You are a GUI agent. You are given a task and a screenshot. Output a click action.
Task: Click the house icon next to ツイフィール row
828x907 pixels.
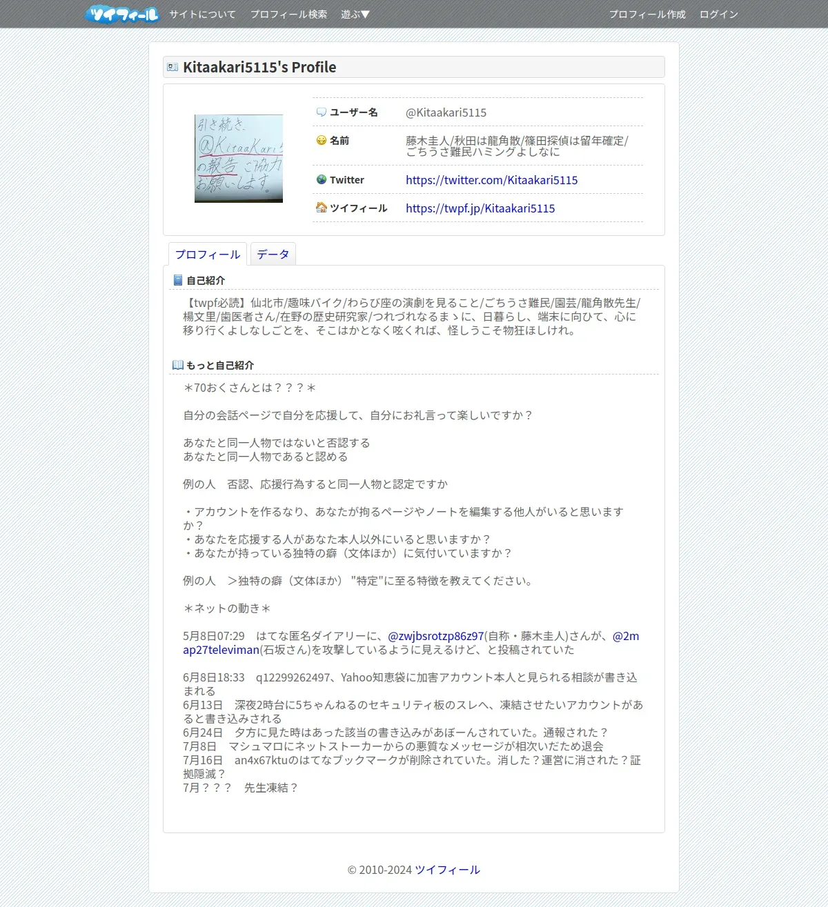322,208
